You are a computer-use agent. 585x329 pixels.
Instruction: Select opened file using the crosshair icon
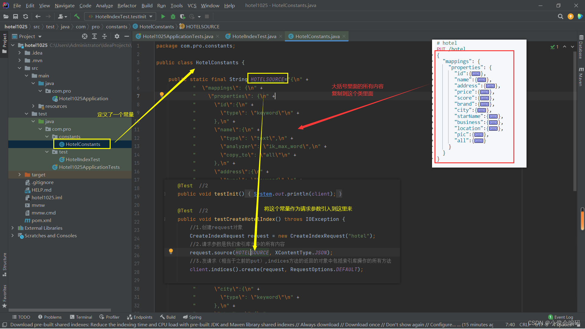click(84, 36)
